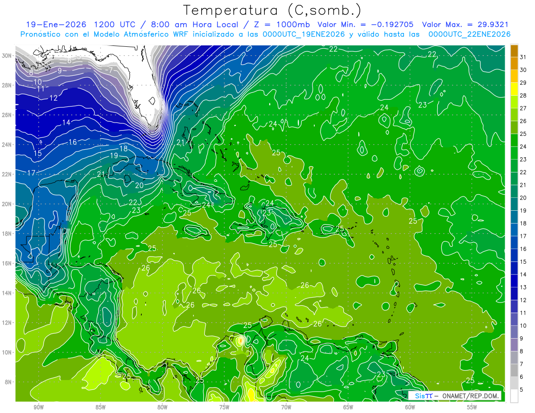Image resolution: width=535 pixels, height=413 pixels.
Task: Click the '28' label on the colorbar
Action: coord(523,95)
